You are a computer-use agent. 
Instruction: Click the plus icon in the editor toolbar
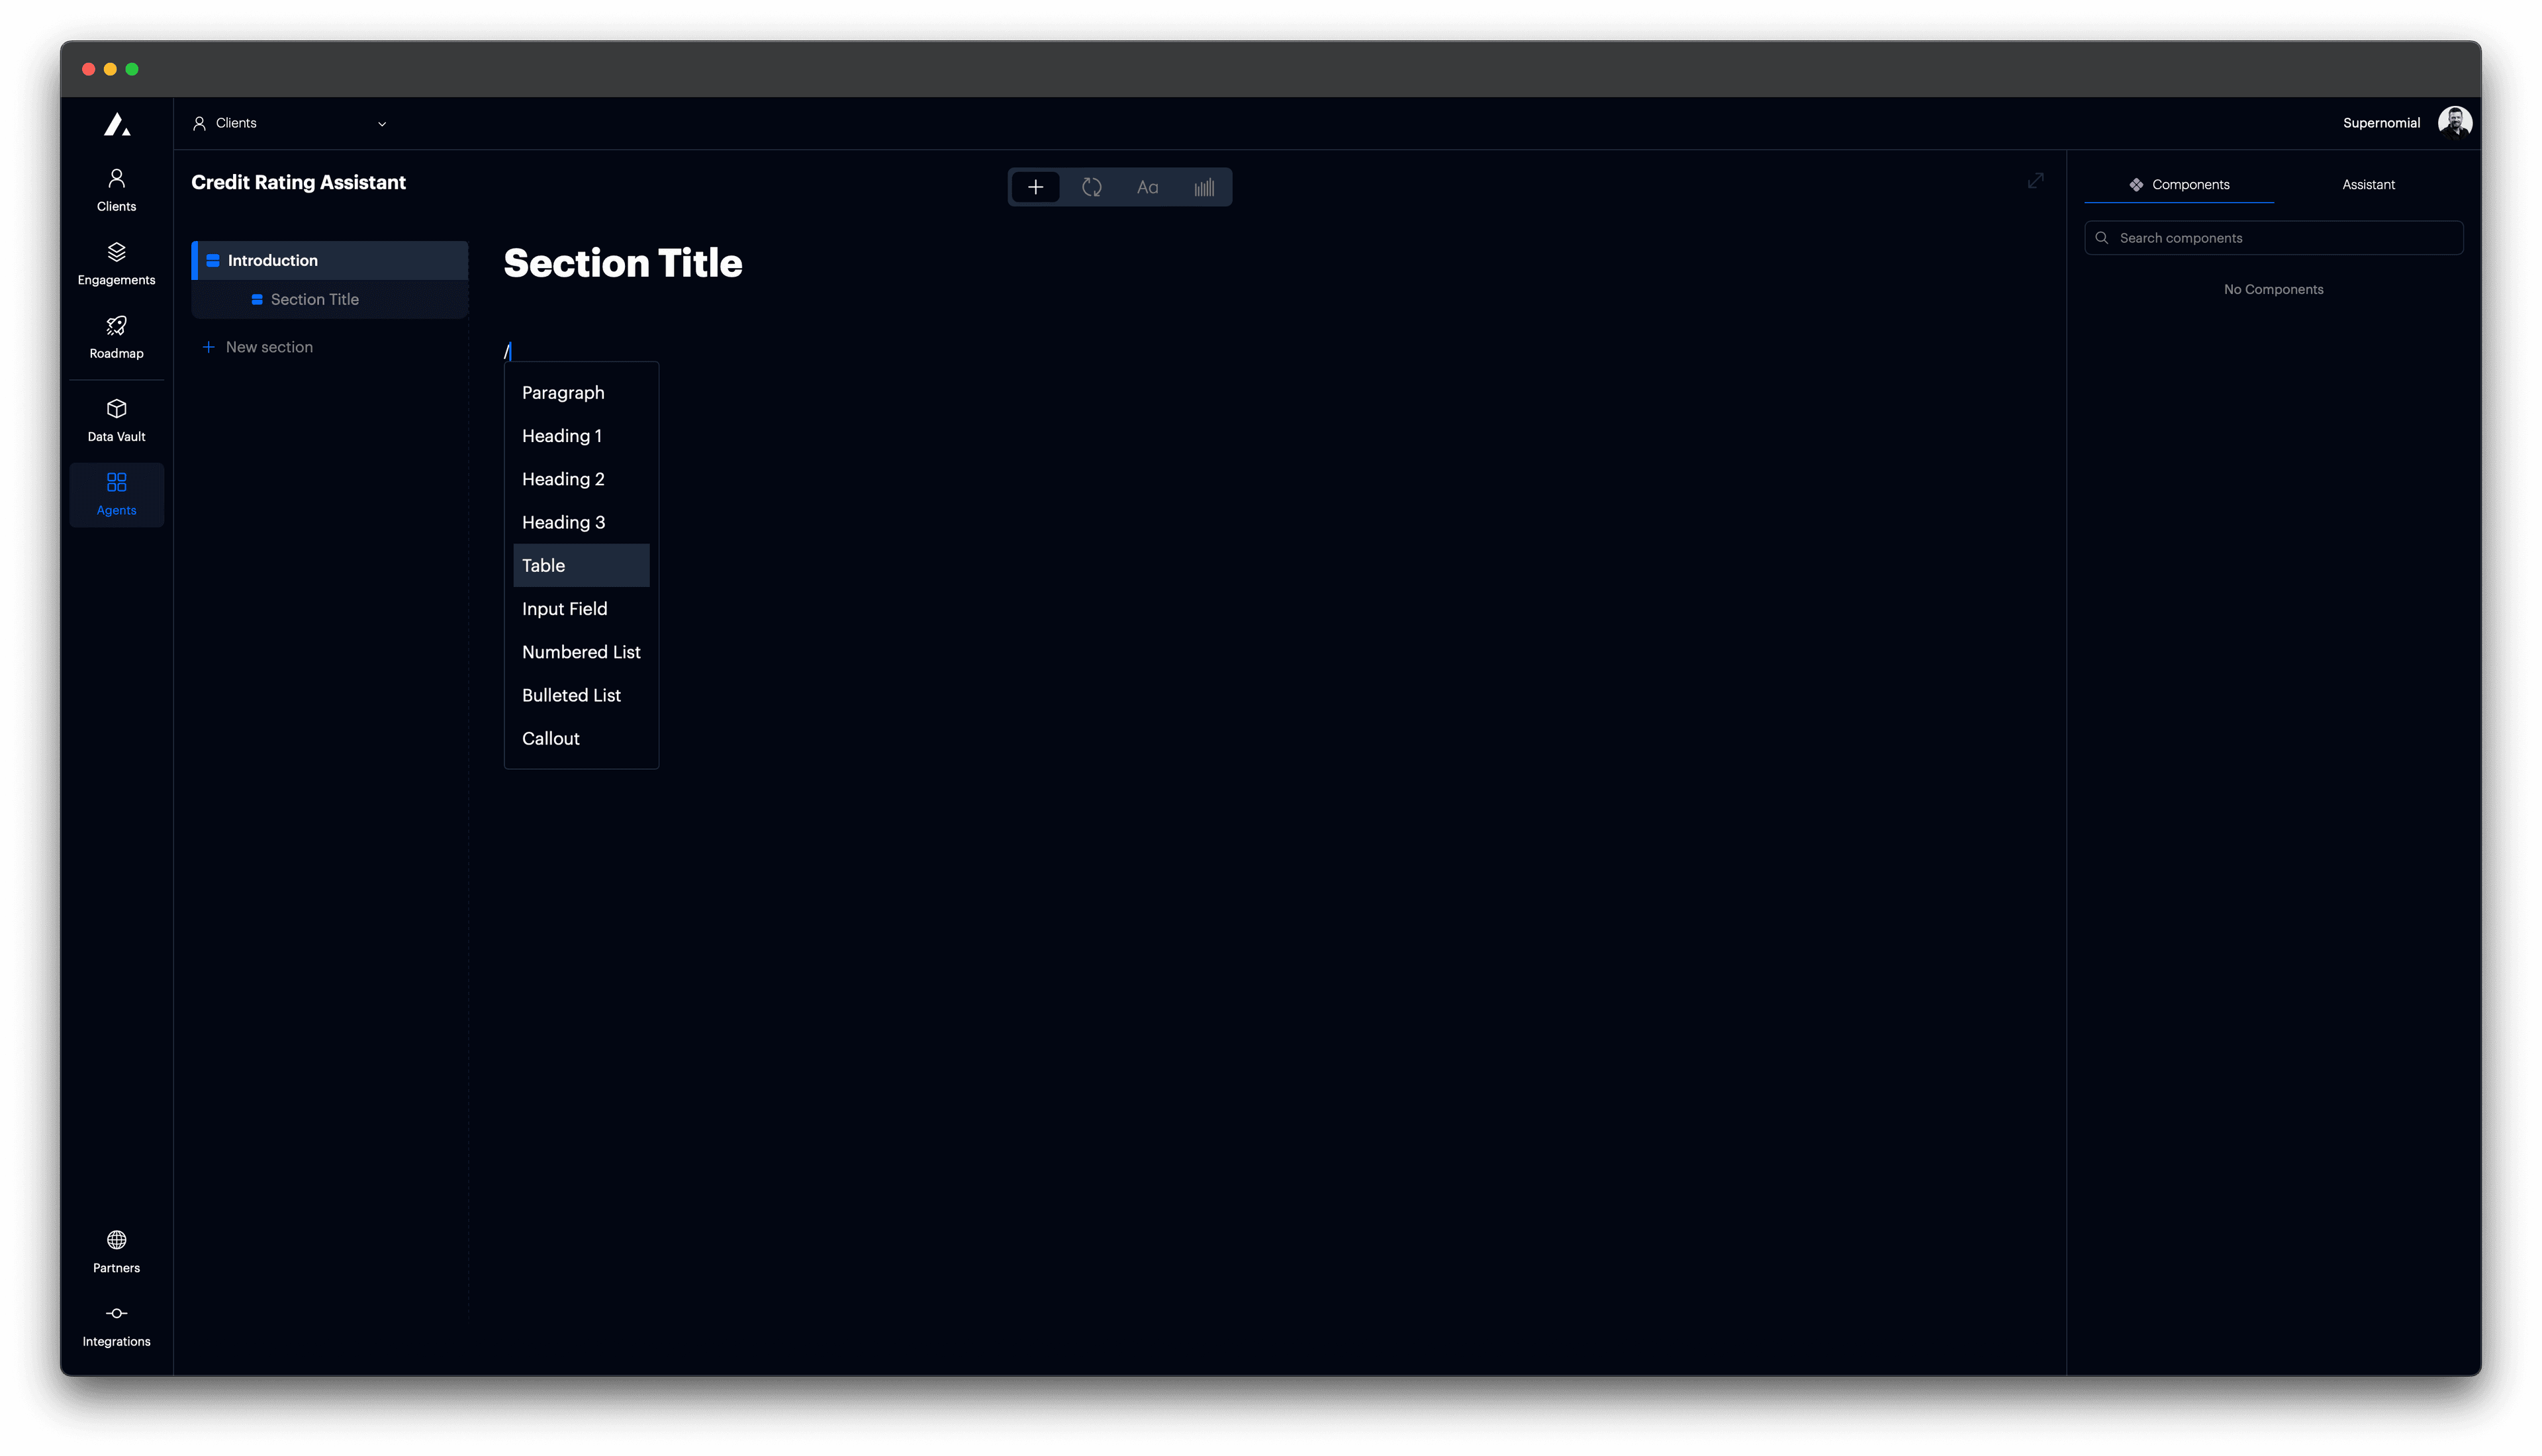click(1036, 186)
